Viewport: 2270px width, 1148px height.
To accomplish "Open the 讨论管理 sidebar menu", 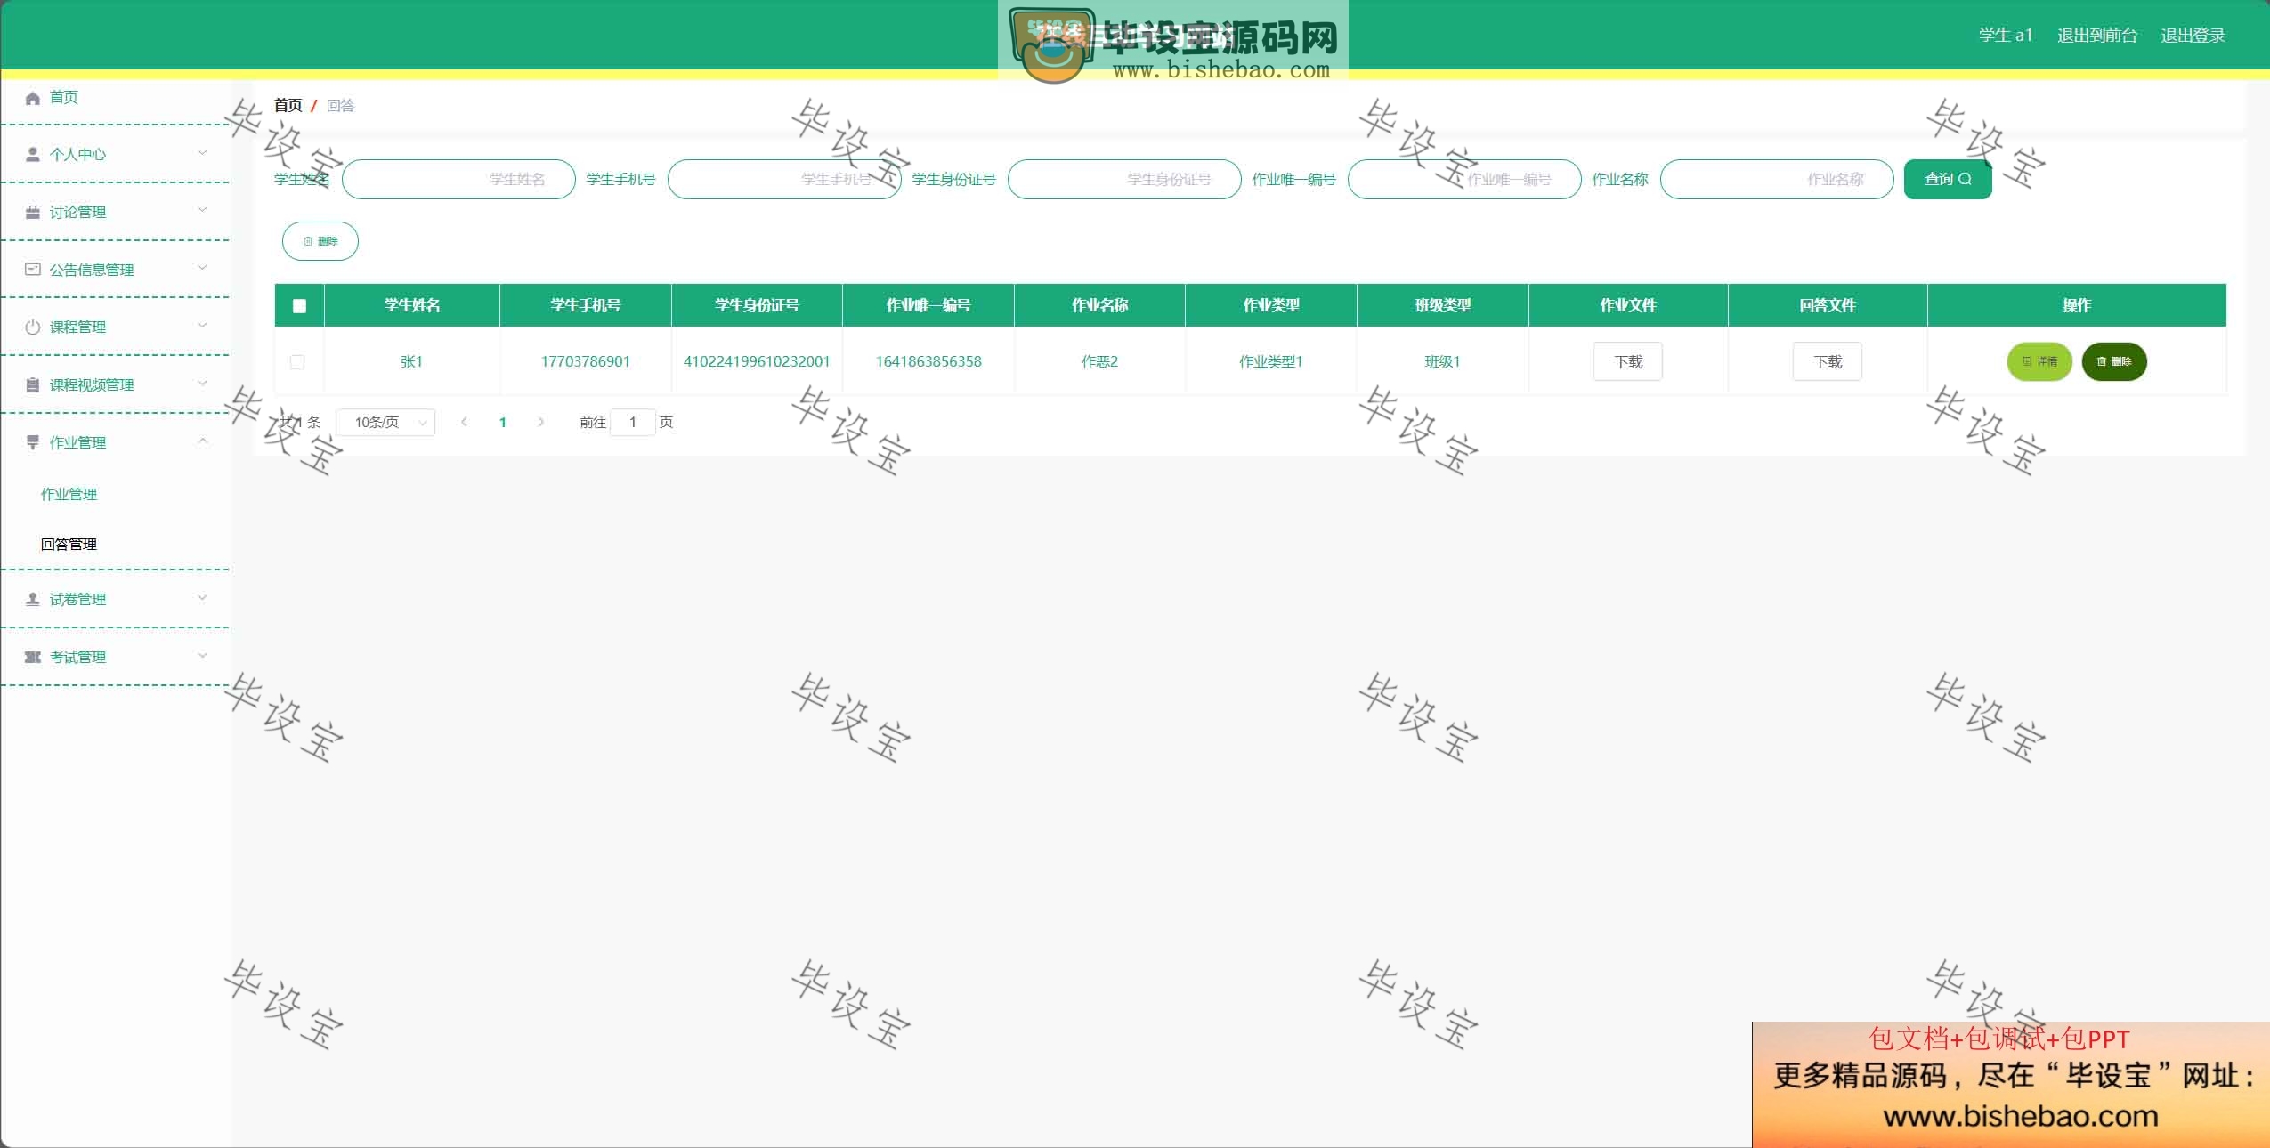I will (116, 212).
